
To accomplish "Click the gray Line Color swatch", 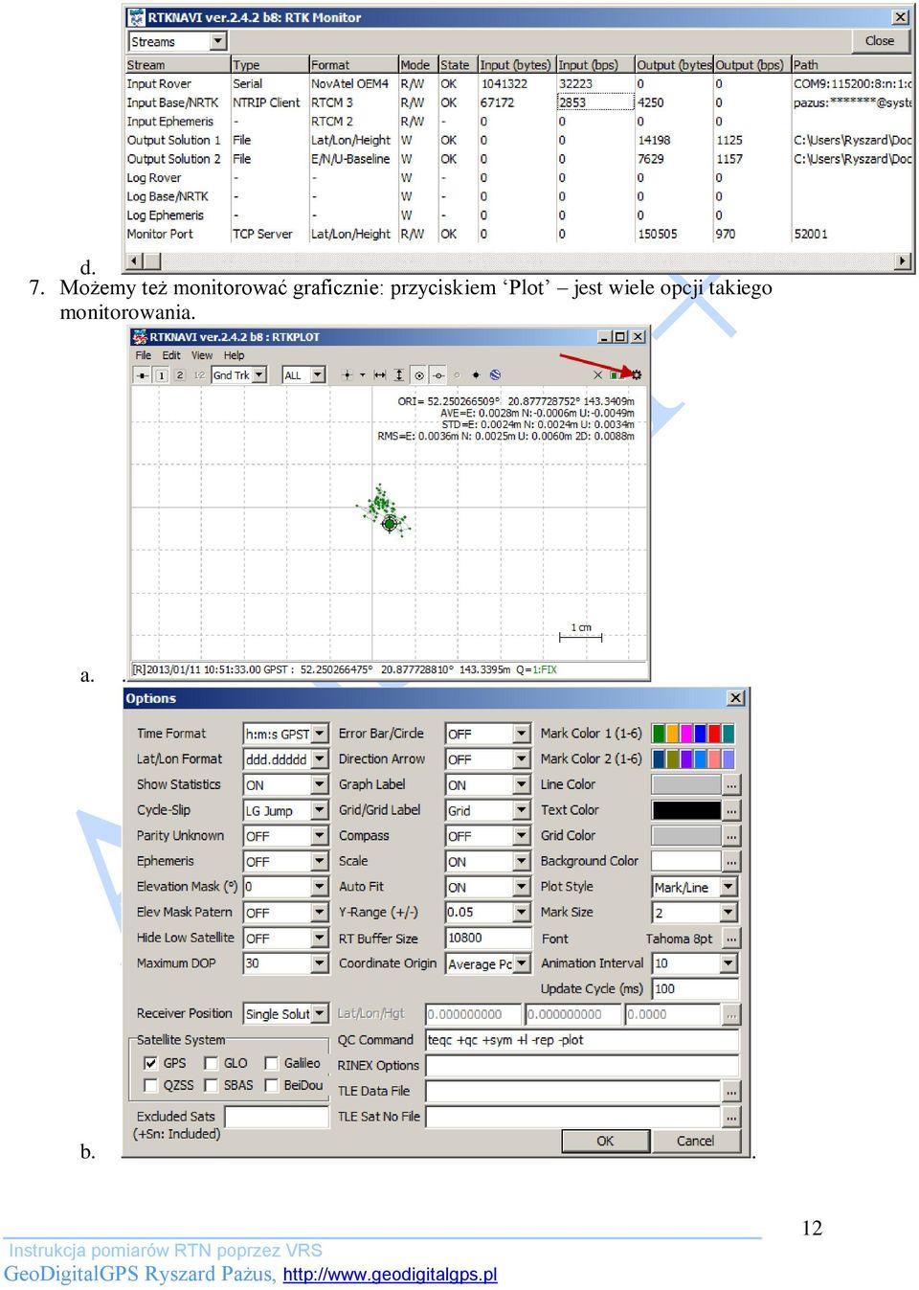I will (686, 784).
